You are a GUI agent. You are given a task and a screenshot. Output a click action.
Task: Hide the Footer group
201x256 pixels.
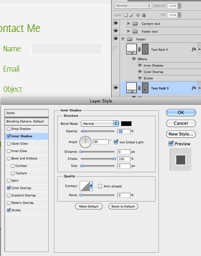(x=116, y=39)
